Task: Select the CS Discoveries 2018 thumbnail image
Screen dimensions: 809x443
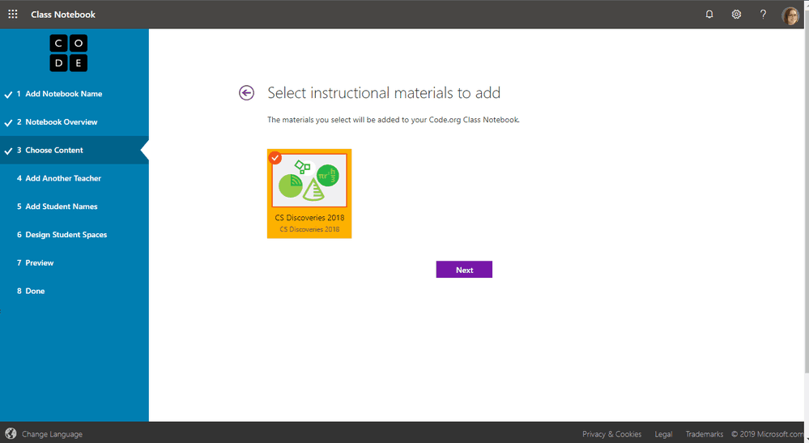Action: click(309, 181)
